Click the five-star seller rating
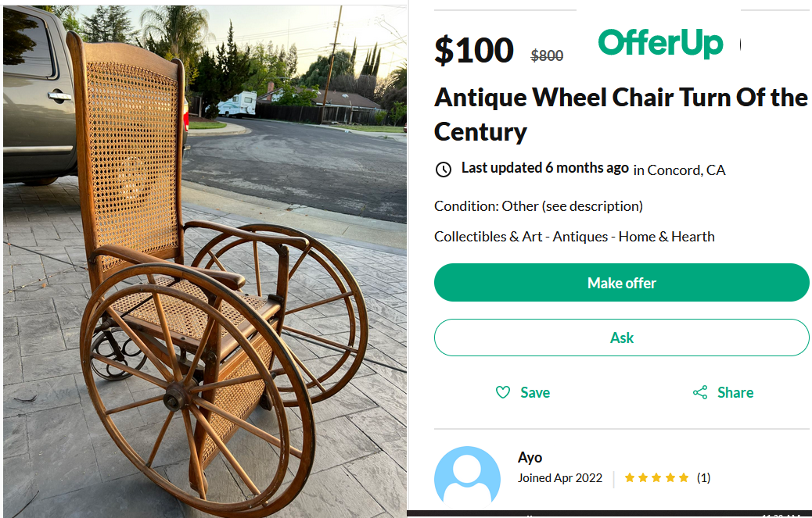This screenshot has height=518, width=812. (656, 477)
